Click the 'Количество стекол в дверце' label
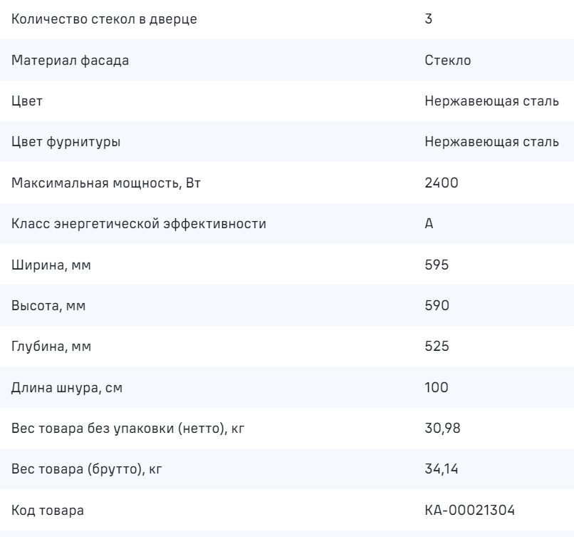The image size is (574, 537). (x=105, y=19)
